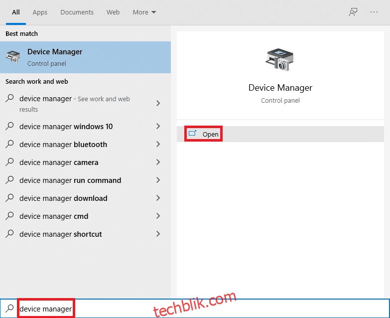Click search icon beside 'device manager bluetooth'
Viewport: 390px width, 318px height.
9,144
